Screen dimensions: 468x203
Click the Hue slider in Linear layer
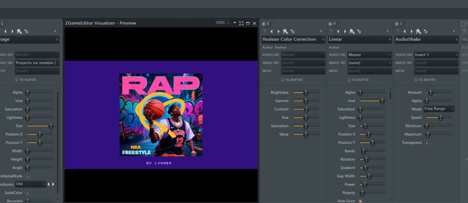(x=372, y=101)
